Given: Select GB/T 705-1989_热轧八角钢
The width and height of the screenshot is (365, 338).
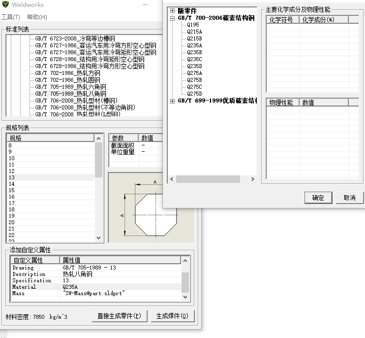Looking at the screenshot, I should [x=70, y=94].
